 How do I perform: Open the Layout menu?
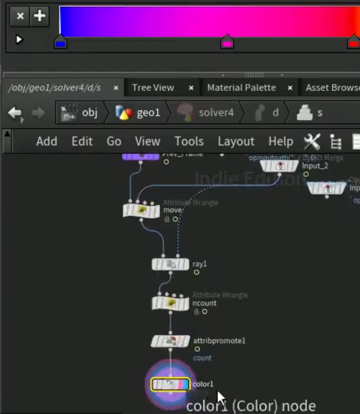click(x=236, y=141)
